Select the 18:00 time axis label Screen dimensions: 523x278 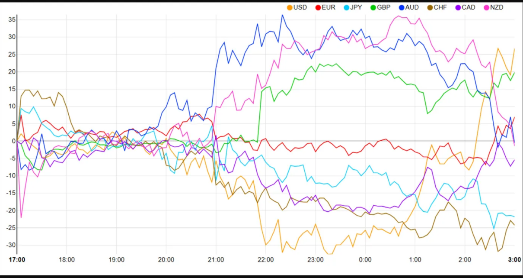point(67,260)
